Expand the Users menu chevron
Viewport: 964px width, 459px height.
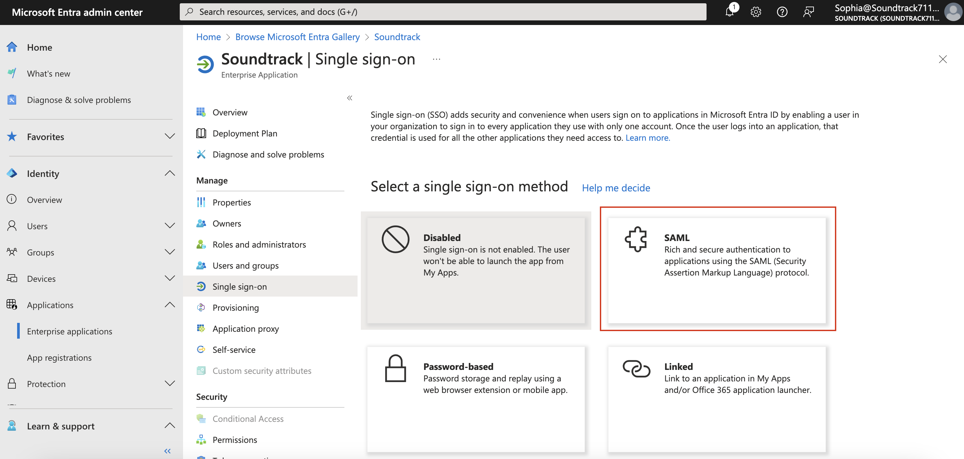tap(170, 226)
